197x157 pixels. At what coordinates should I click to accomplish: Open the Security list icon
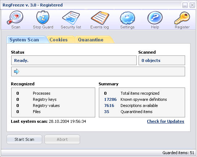71,18
